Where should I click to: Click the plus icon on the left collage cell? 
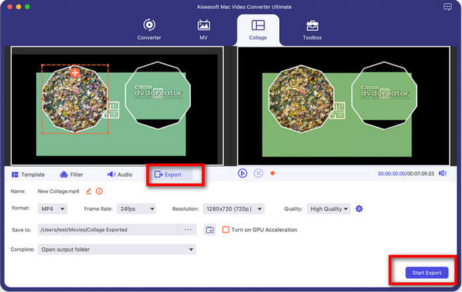click(75, 72)
